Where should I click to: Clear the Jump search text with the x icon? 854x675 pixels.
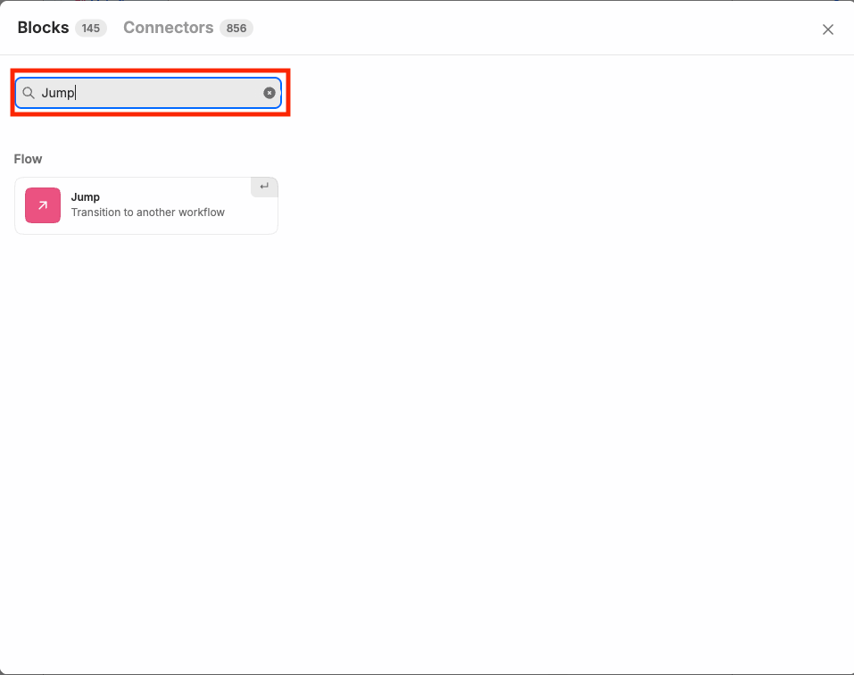(269, 92)
